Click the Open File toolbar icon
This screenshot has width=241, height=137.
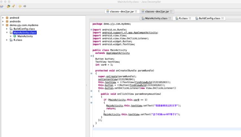coord(2,6)
